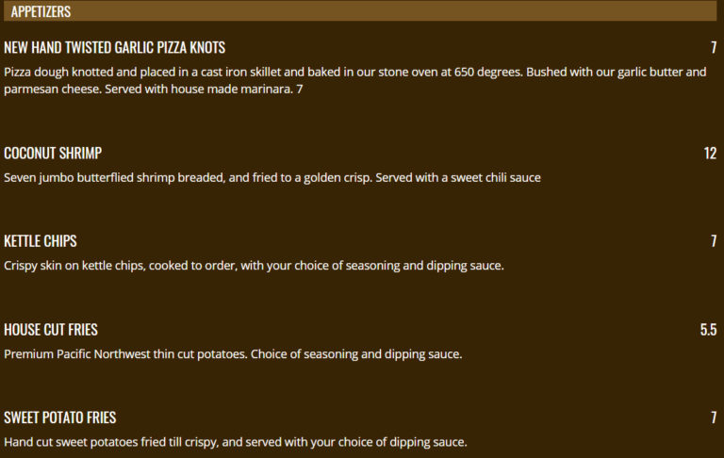Click the 5.5 price for House Cut Fries
The image size is (724, 458).
coord(708,330)
